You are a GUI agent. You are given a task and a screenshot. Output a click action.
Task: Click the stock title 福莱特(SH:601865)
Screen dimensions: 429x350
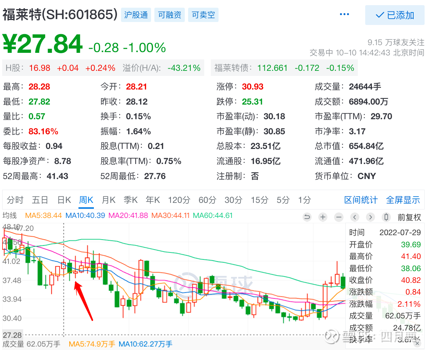point(60,15)
